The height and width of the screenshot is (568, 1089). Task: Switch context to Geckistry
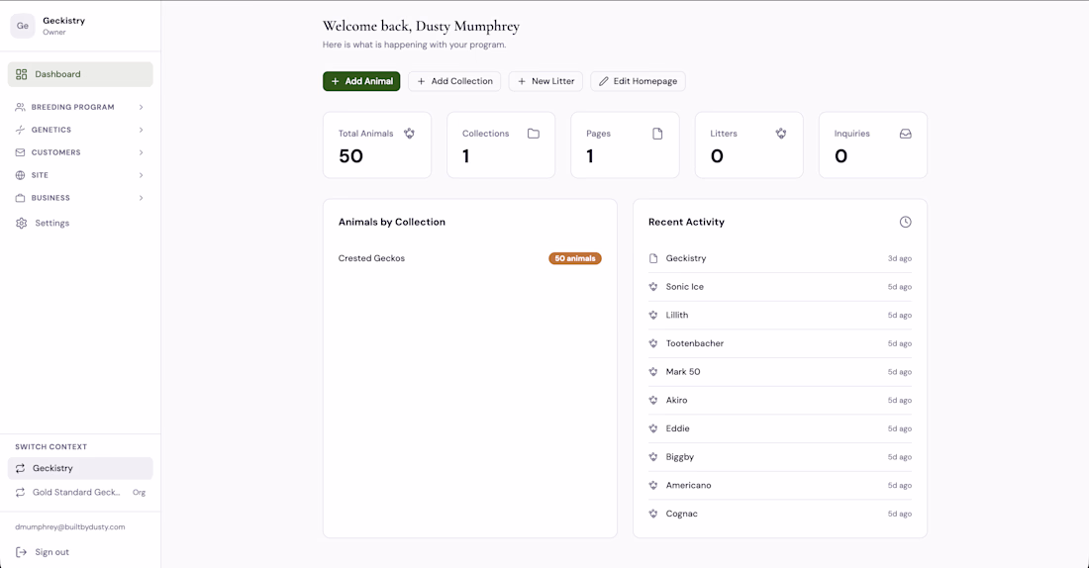(x=80, y=468)
